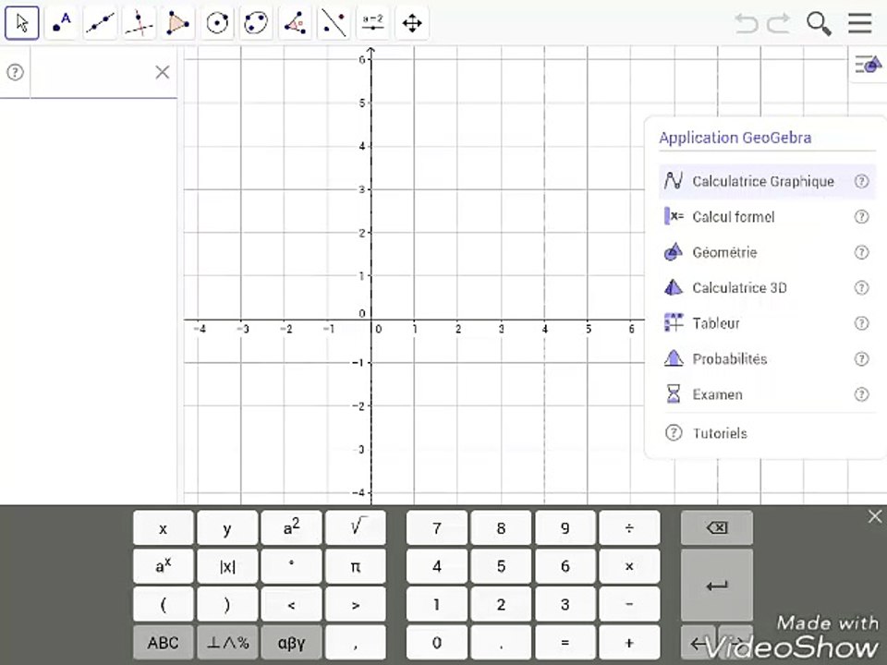887x665 pixels.
Task: Choose Calculatrice 3D app
Action: pos(767,288)
